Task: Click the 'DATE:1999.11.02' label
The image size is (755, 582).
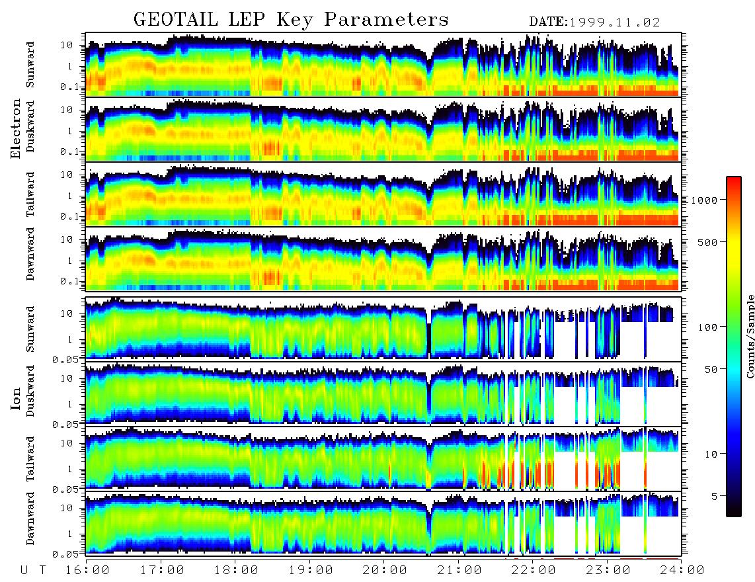Action: pyautogui.click(x=594, y=22)
